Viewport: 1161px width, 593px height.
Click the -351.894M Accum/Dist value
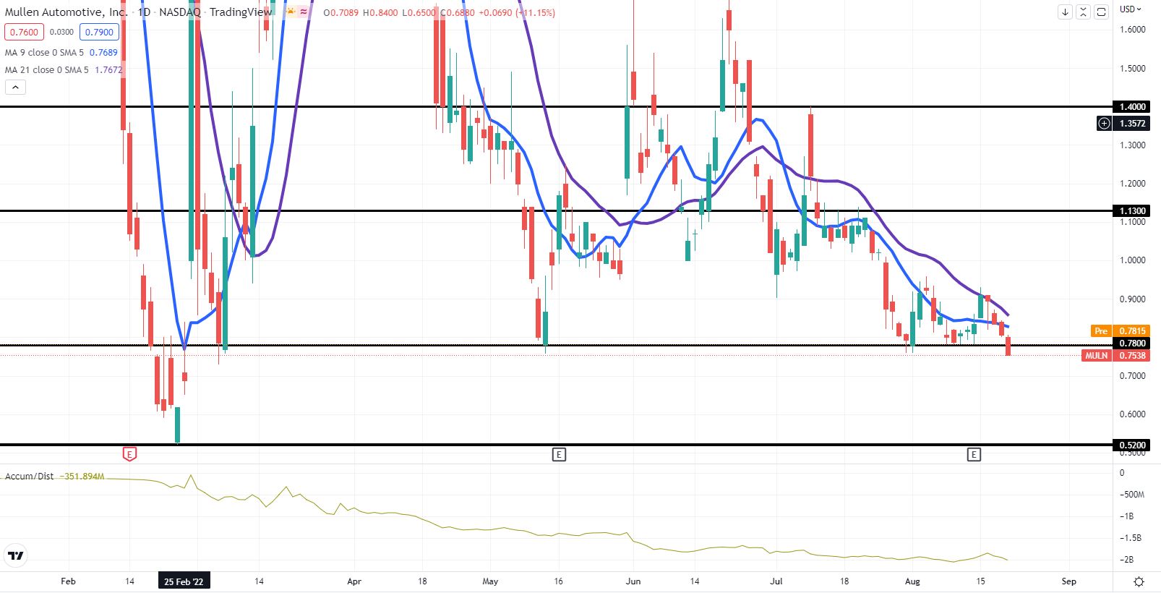tap(82, 477)
